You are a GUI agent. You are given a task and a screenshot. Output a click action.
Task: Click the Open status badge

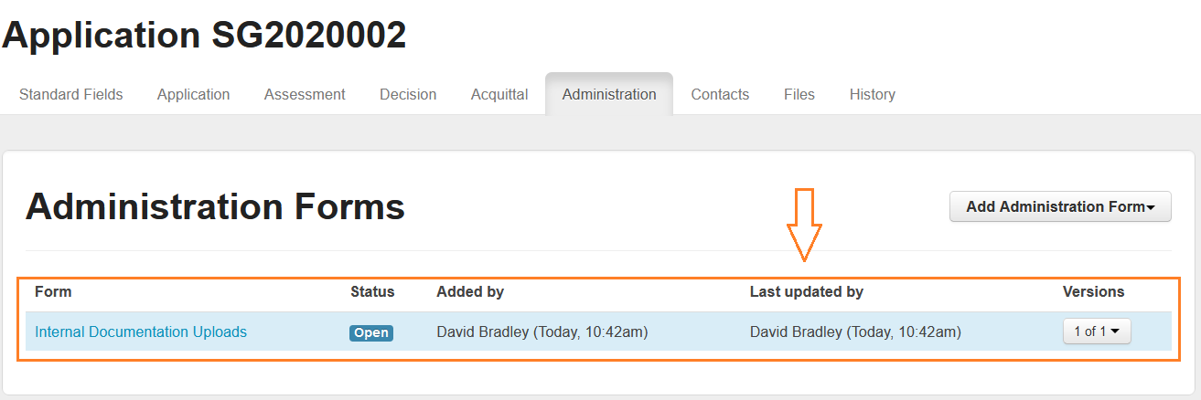coord(371,332)
